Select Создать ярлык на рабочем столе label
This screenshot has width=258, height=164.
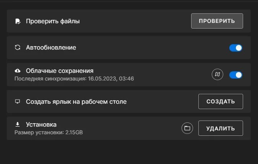click(x=76, y=101)
